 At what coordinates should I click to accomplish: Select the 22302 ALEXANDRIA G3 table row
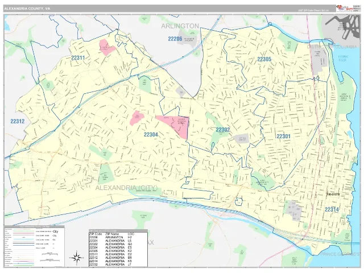pos(118,244)
